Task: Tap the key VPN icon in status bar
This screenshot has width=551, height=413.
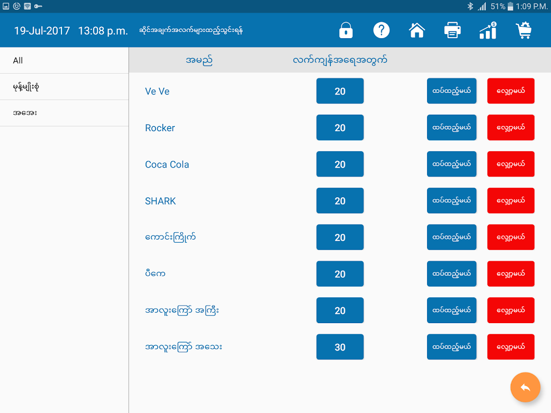Action: point(38,6)
